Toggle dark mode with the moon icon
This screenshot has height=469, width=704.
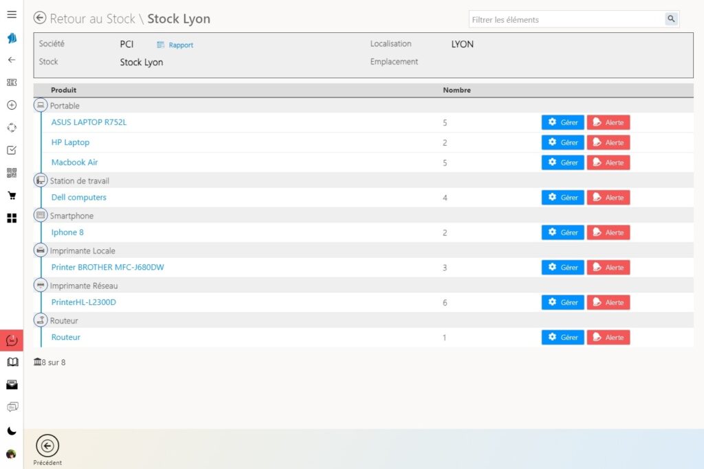[12, 431]
